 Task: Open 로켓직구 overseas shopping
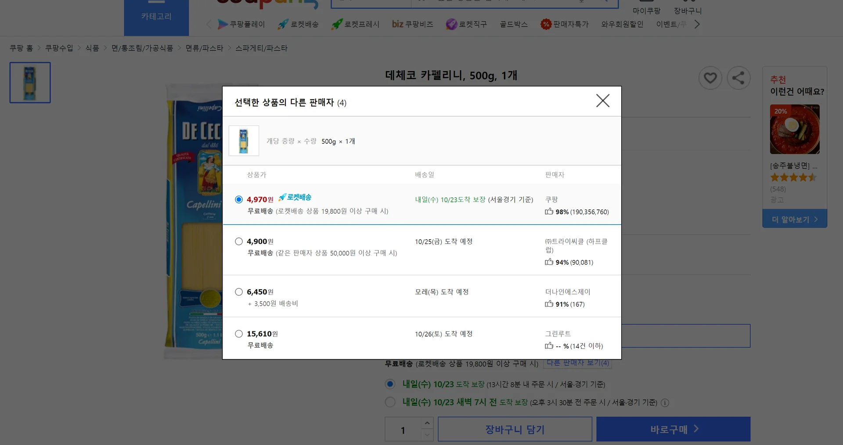tap(466, 24)
